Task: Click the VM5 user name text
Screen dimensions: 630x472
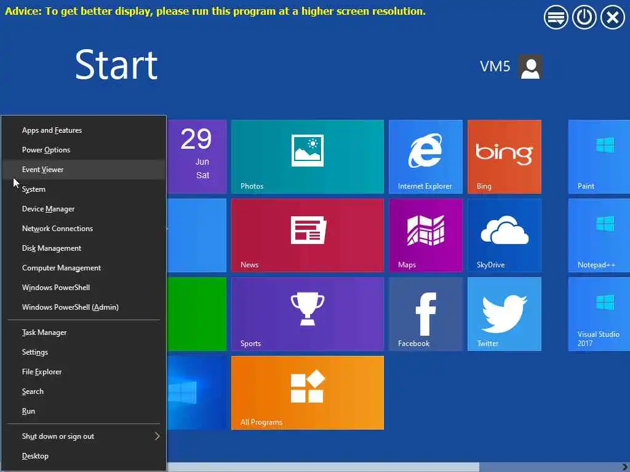Action: (x=495, y=66)
